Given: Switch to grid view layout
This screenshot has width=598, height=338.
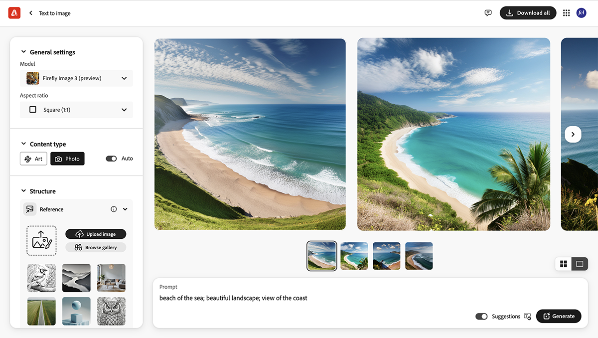Looking at the screenshot, I should (564, 264).
